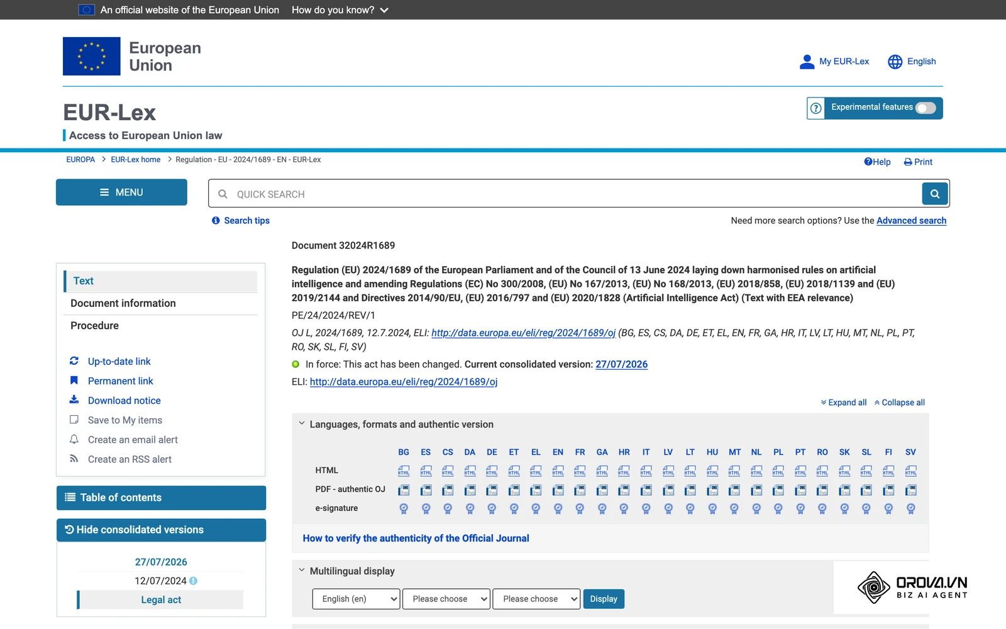Image resolution: width=1006 pixels, height=629 pixels.
Task: Toggle the Experimental features switch
Action: (926, 108)
